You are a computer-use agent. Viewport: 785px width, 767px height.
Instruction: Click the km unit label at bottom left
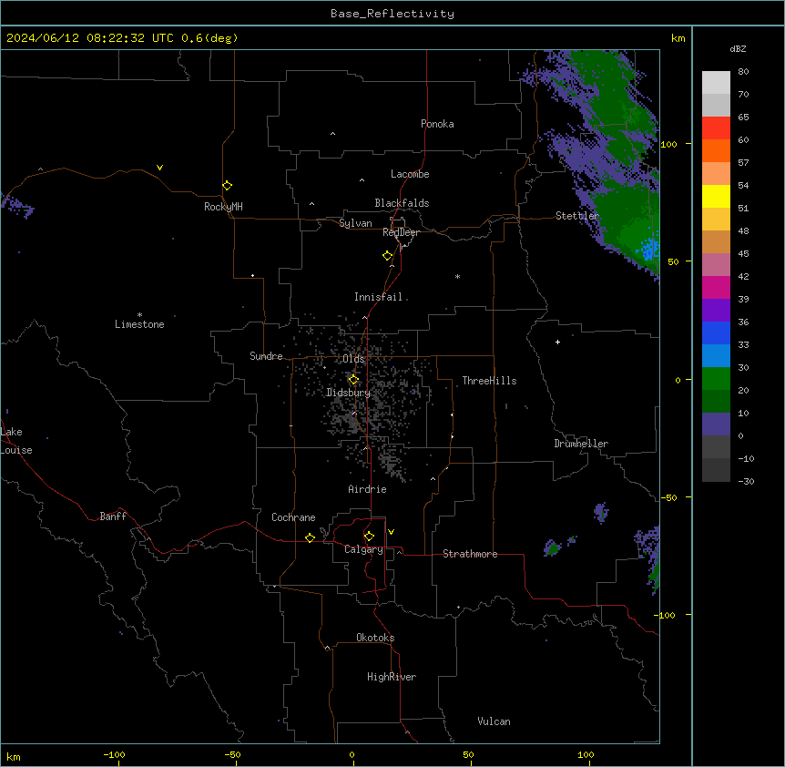point(14,757)
